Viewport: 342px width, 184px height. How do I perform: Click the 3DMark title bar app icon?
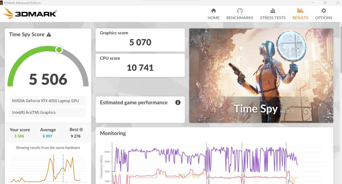click(x=1, y=3)
